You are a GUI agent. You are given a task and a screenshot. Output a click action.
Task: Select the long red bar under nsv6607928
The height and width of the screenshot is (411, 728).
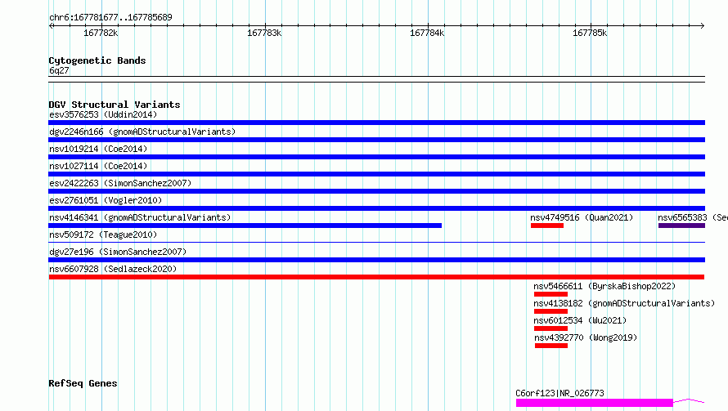pos(376,277)
